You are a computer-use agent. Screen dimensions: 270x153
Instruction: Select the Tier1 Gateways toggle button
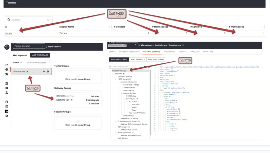pos(137,59)
